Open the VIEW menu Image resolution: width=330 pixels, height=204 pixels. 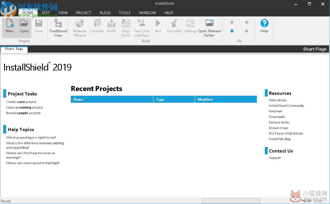pos(63,13)
